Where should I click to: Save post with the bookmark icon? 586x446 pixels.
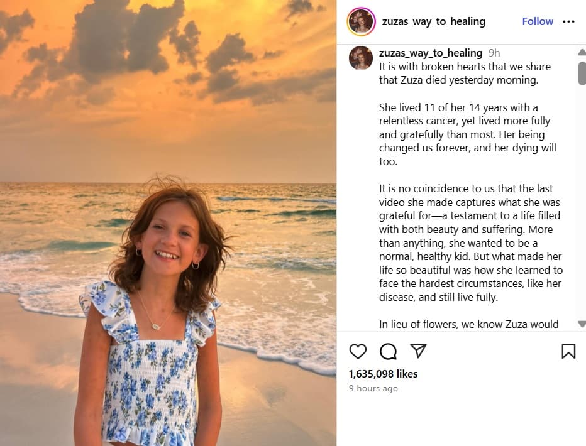pos(568,351)
